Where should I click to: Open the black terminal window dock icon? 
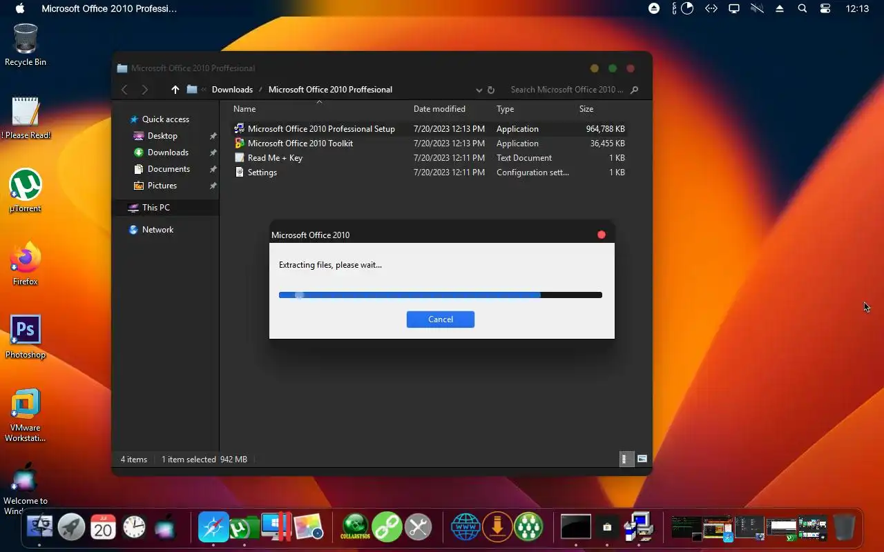tap(575, 528)
